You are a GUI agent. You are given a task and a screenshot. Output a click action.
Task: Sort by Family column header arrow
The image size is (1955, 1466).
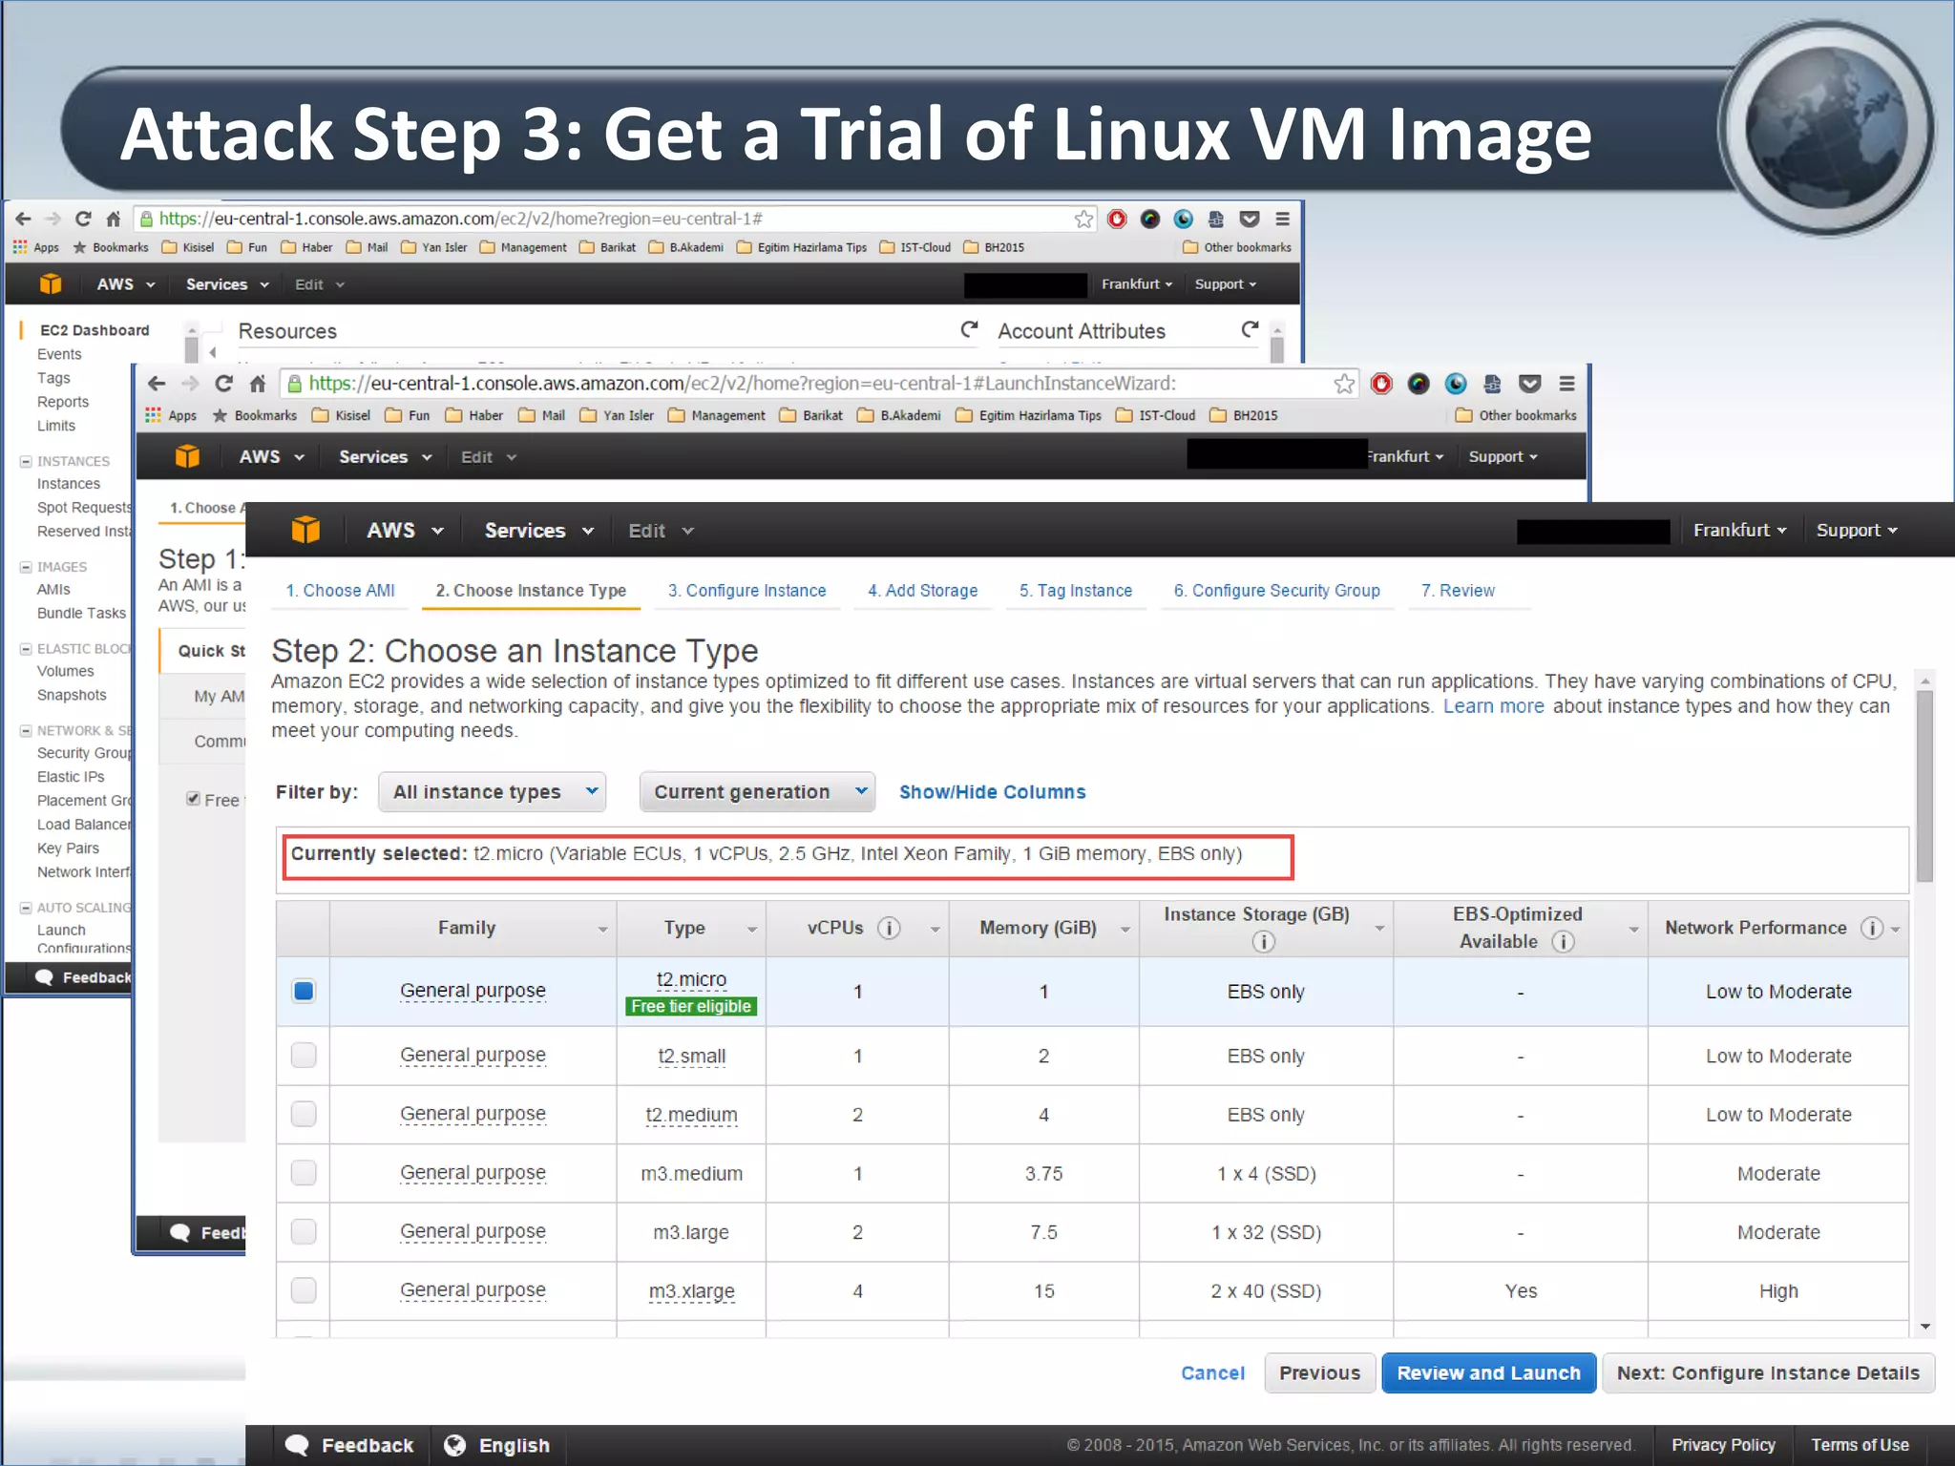[602, 930]
